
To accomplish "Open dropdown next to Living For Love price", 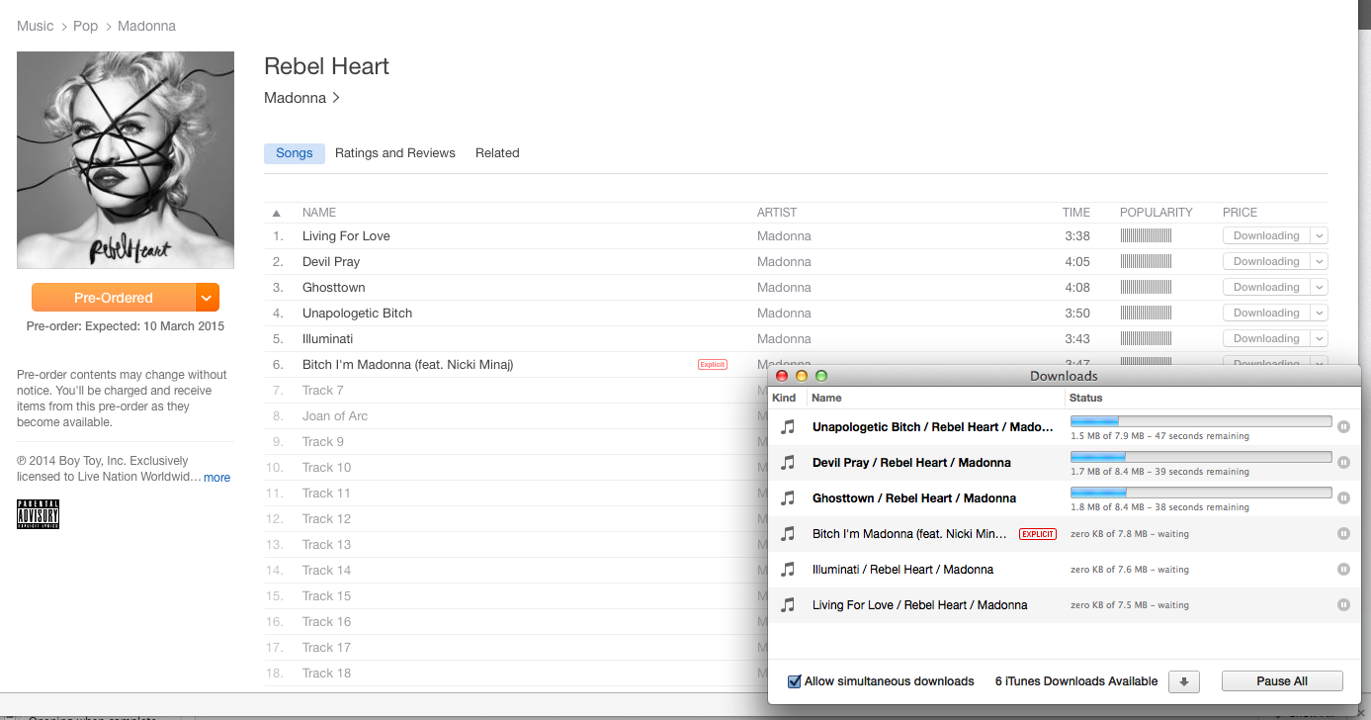I will click(1319, 236).
